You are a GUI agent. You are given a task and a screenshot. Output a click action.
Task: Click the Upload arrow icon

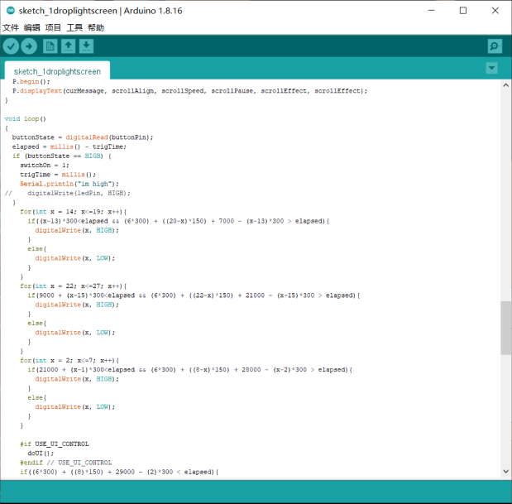coord(29,46)
